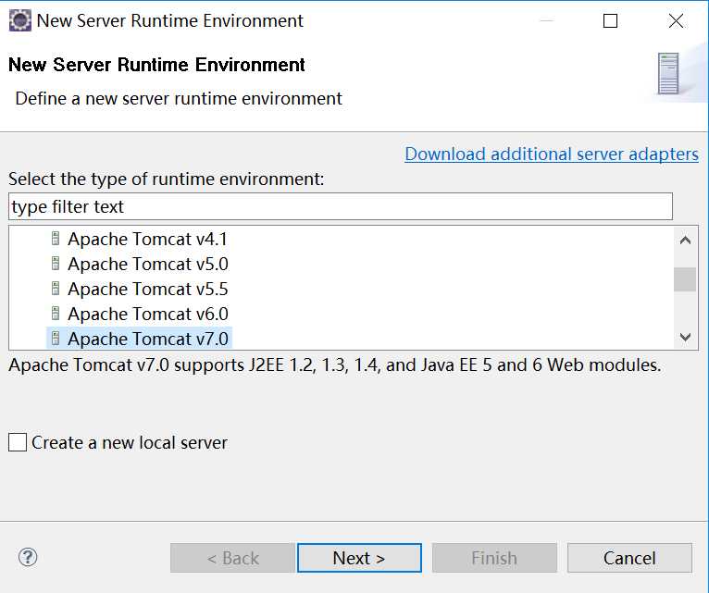Click the Apache Tomcat v7.0 server icon
Image resolution: width=709 pixels, height=593 pixels.
[x=56, y=339]
